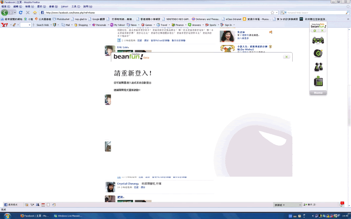Open the Yahoo! menu

[x=64, y=7]
